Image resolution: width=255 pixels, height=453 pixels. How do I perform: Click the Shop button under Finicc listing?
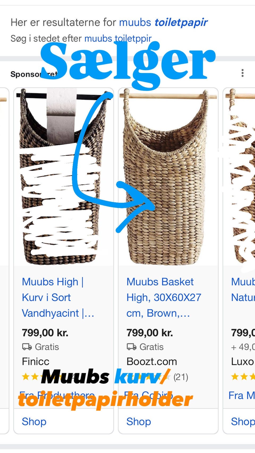(x=34, y=421)
